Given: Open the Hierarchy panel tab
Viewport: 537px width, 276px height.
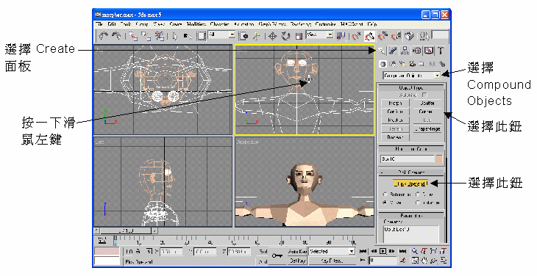Looking at the screenshot, I should [x=405, y=51].
